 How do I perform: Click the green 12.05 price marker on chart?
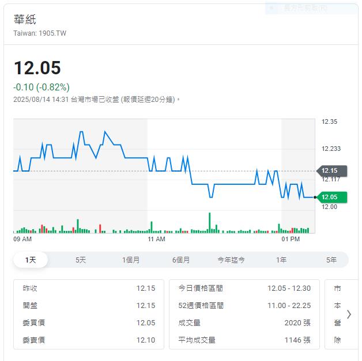point(331,197)
